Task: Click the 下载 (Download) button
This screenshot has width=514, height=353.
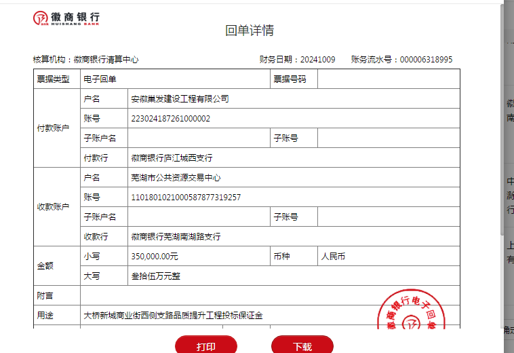Action: click(x=302, y=346)
